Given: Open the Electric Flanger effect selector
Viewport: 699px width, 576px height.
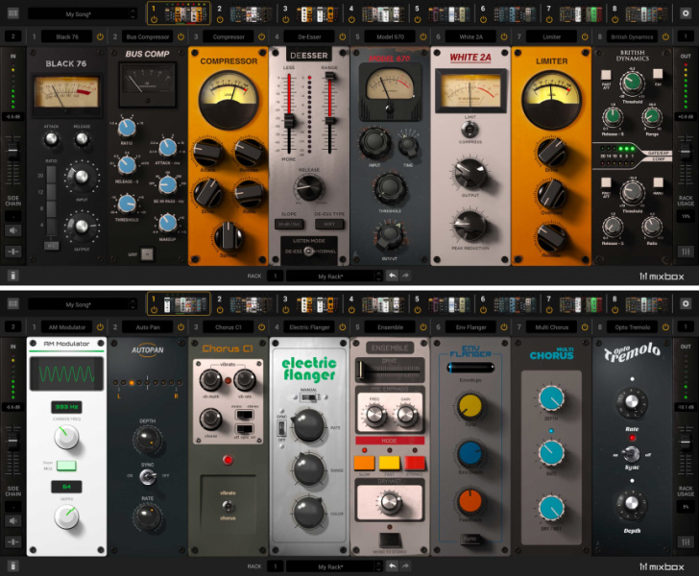Looking at the screenshot, I should coord(309,326).
